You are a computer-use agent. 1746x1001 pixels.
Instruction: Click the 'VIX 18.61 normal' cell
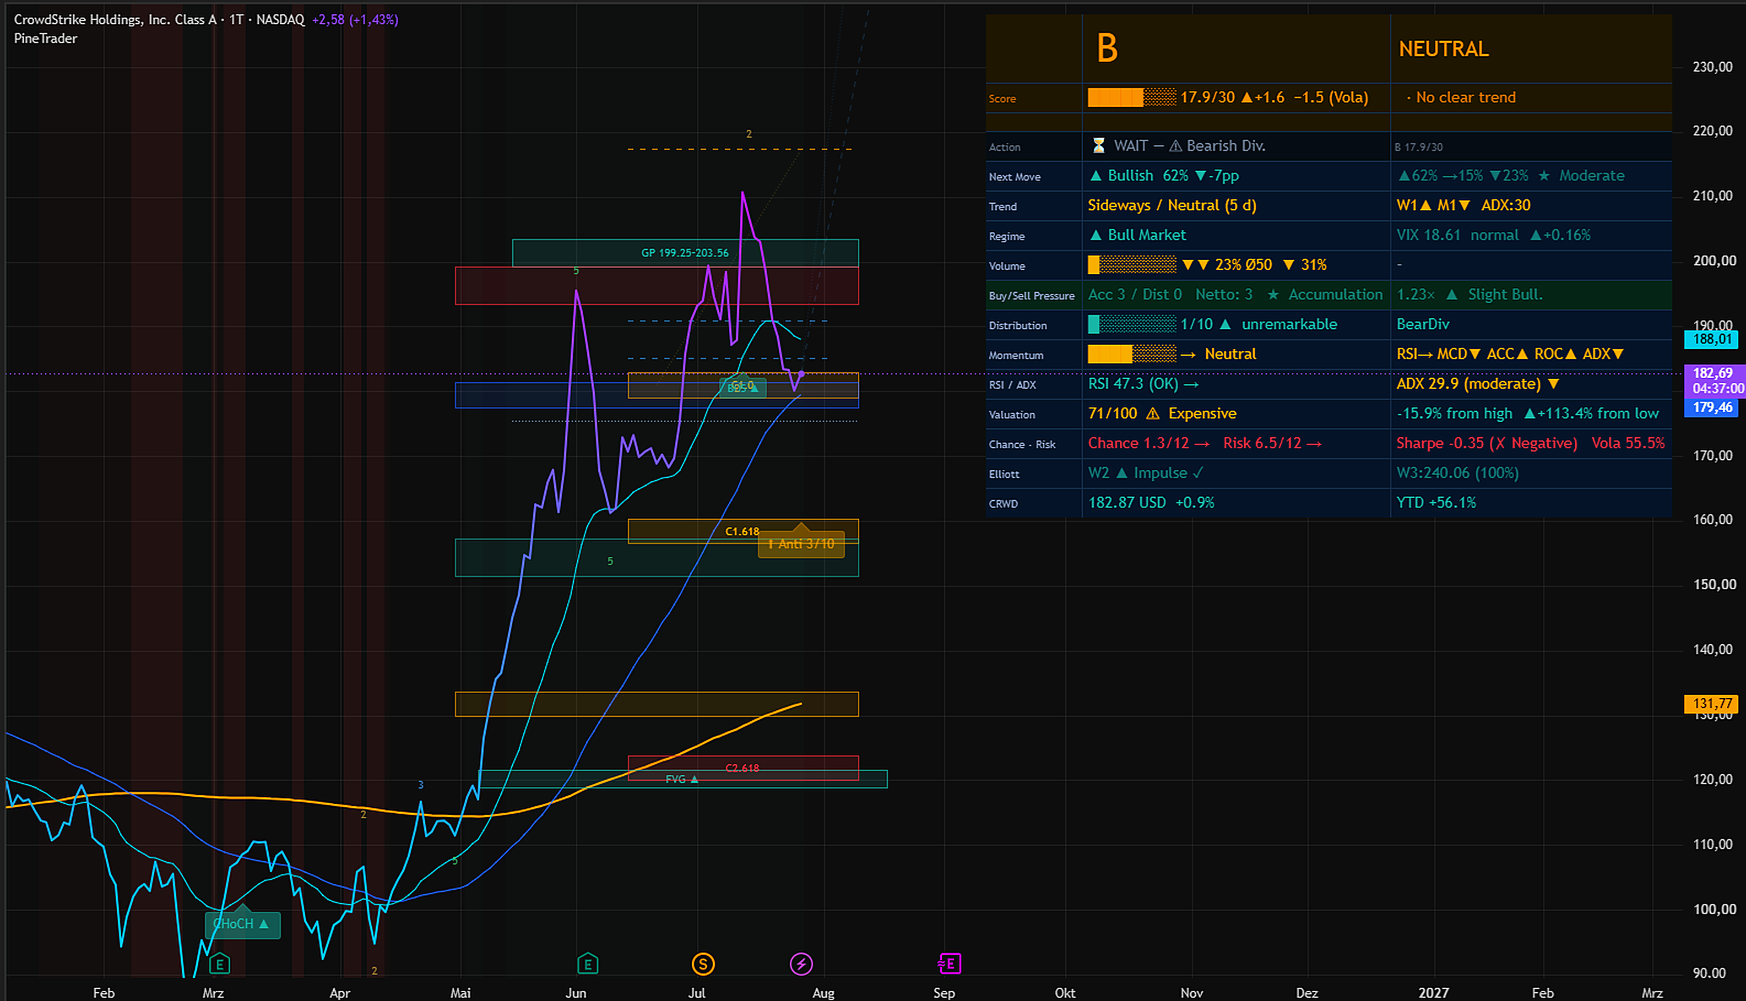pos(1457,235)
